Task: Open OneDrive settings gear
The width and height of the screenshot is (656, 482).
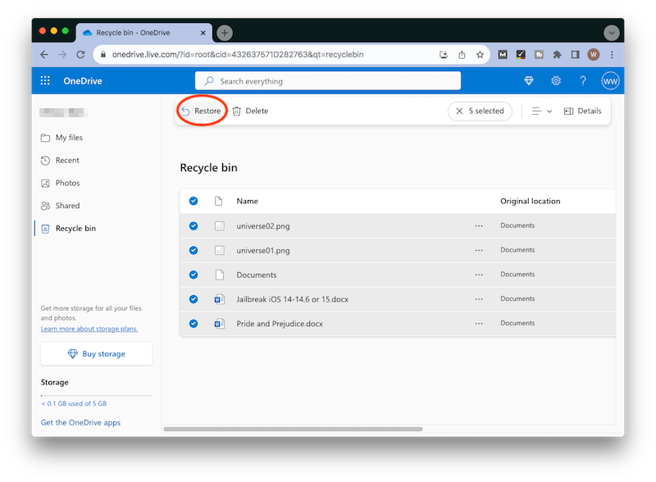Action: pos(556,81)
